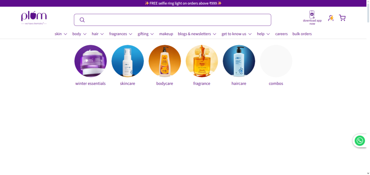Open the download app icon

point(312,15)
